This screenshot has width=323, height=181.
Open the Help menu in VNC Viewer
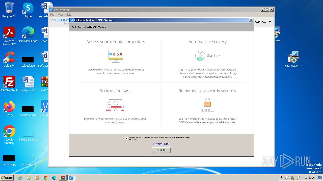[68, 15]
